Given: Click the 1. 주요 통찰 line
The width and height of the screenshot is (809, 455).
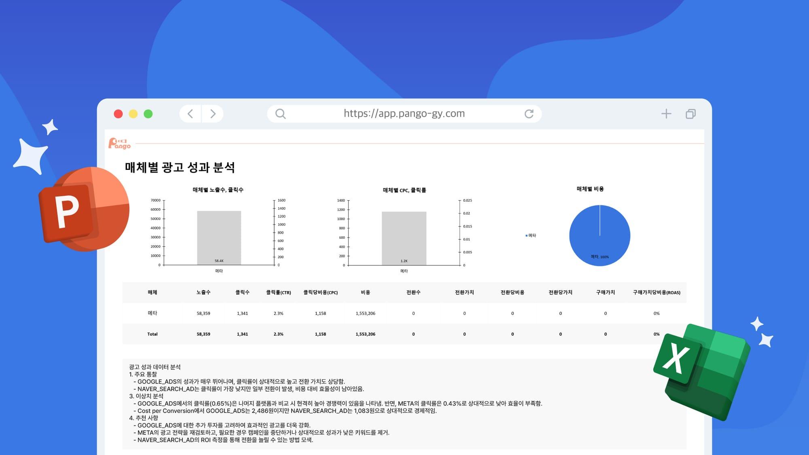Looking at the screenshot, I should click(143, 374).
